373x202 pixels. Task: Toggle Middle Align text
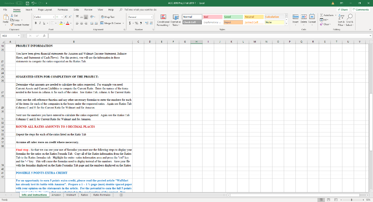click(82, 17)
